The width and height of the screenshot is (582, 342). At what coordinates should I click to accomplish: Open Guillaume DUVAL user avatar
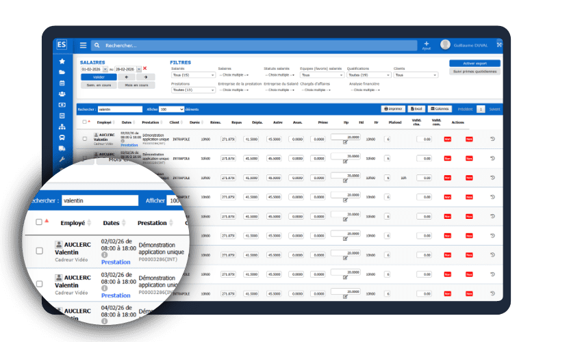pos(446,45)
